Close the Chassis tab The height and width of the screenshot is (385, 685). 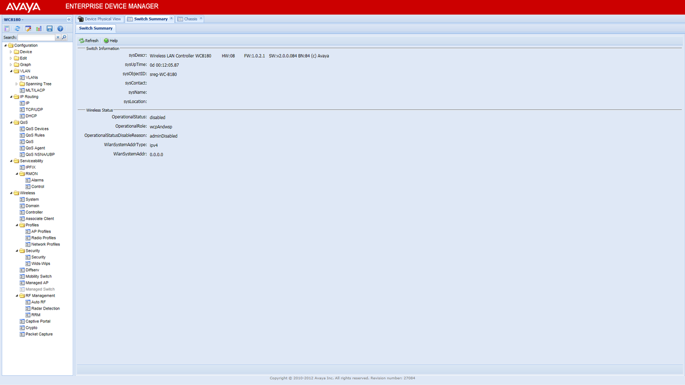(x=201, y=19)
